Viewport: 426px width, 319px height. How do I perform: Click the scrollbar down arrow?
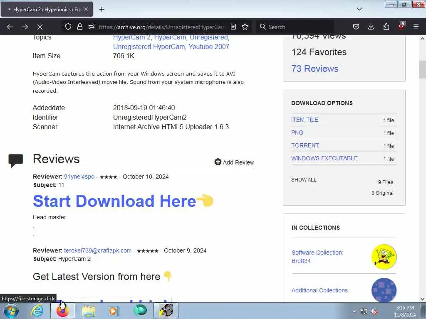click(x=422, y=299)
